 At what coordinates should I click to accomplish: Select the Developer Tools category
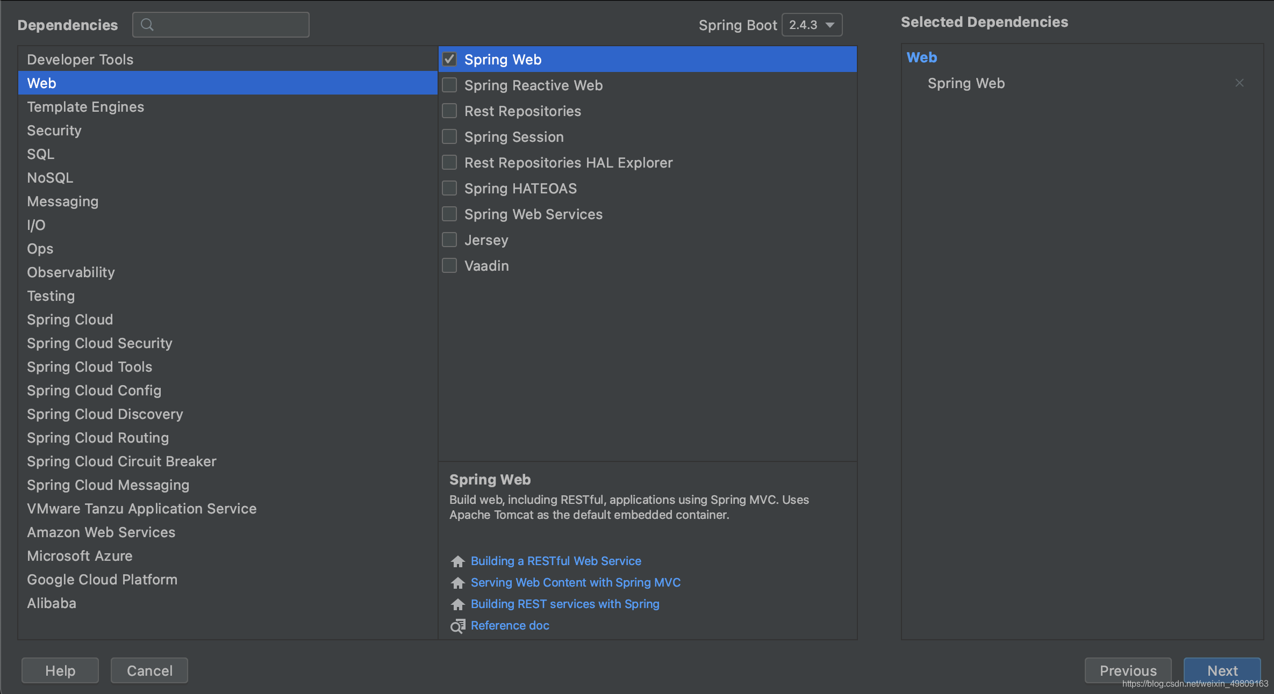click(228, 59)
